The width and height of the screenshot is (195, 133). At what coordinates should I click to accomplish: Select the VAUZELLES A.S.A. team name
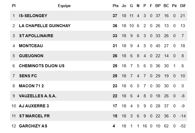pyautogui.click(x=38, y=96)
